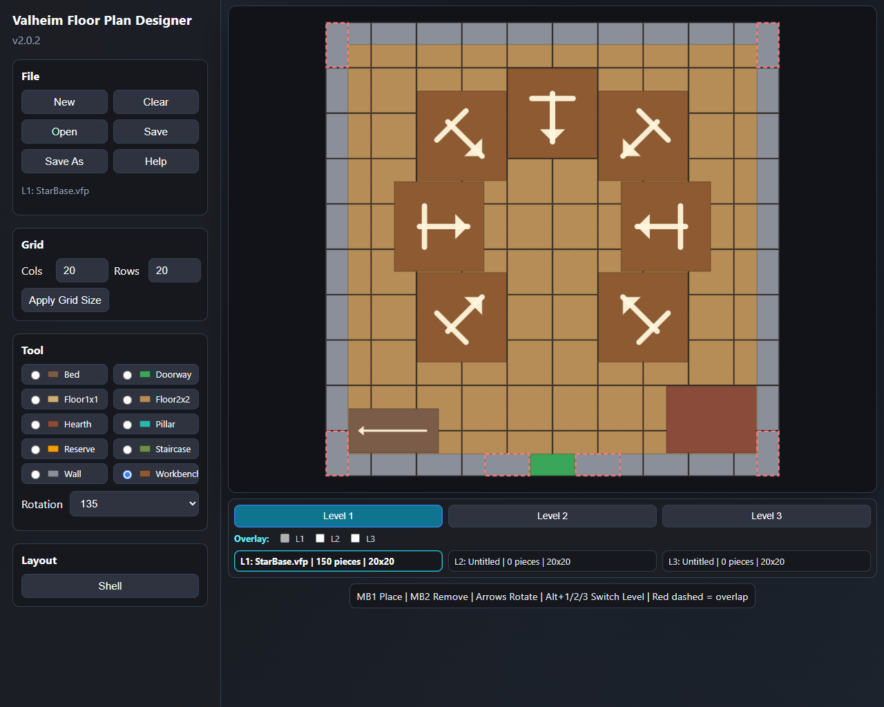Image resolution: width=884 pixels, height=707 pixels.
Task: Click the Cols input field
Action: point(82,271)
